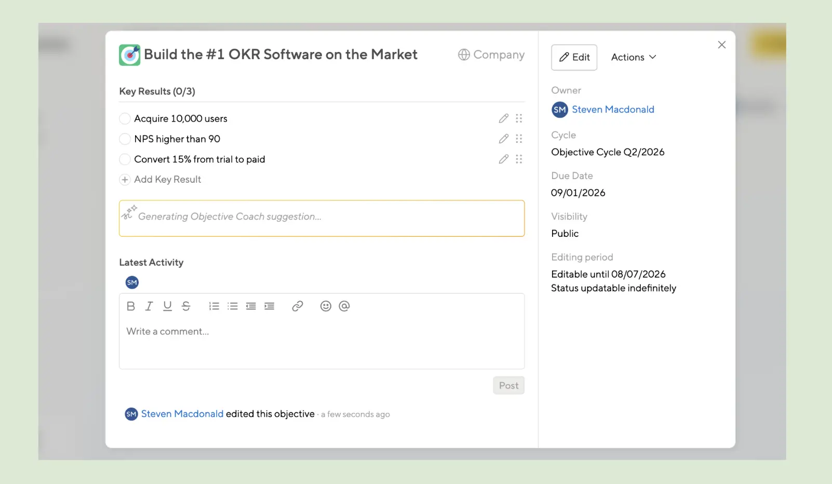The width and height of the screenshot is (832, 484).
Task: Click the Generating Objective Coach suggestion box
Action: pyautogui.click(x=321, y=218)
